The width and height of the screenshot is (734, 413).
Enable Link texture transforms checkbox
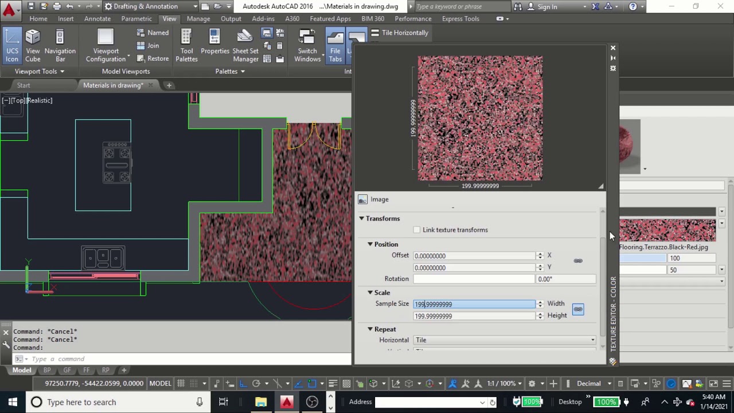[x=417, y=230]
